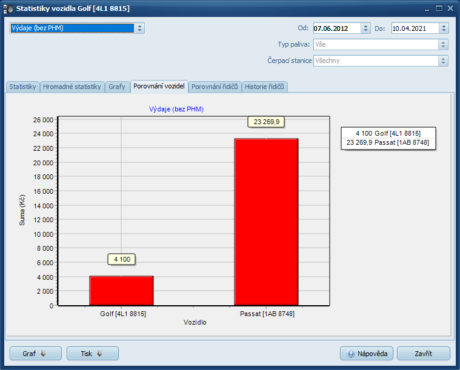Image resolution: width=460 pixels, height=370 pixels.
Task: Select the Porovnání vozidel tab
Action: [x=159, y=86]
